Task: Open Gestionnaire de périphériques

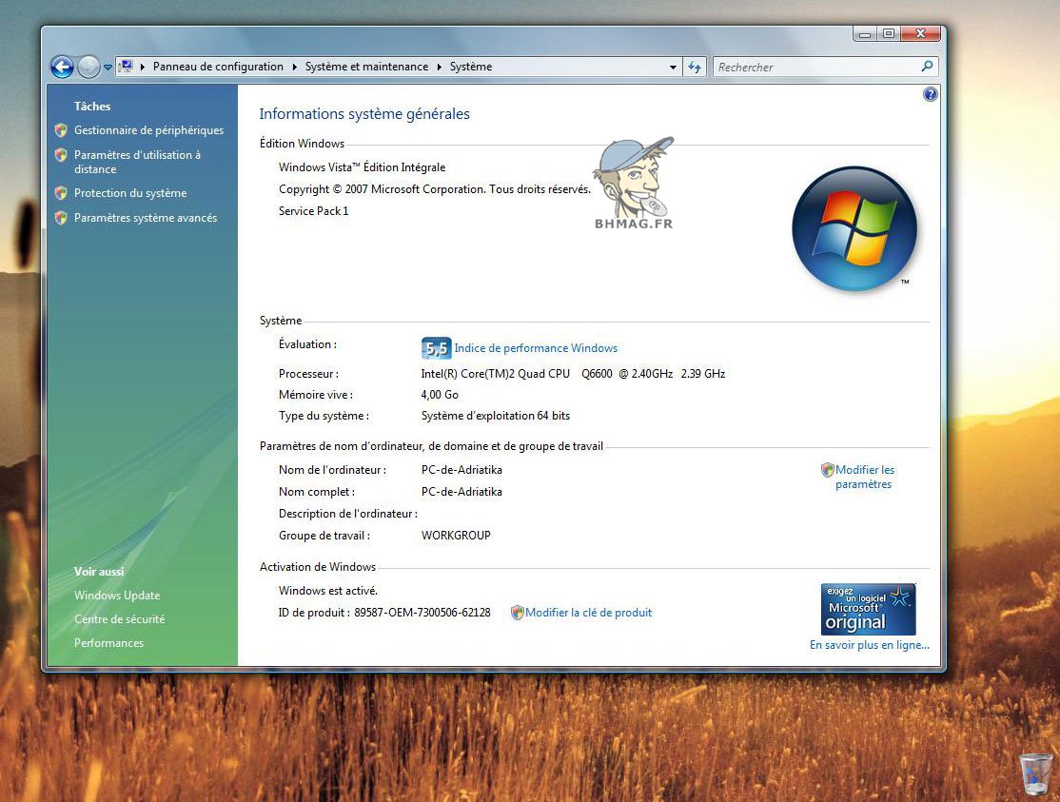Action: tap(148, 129)
